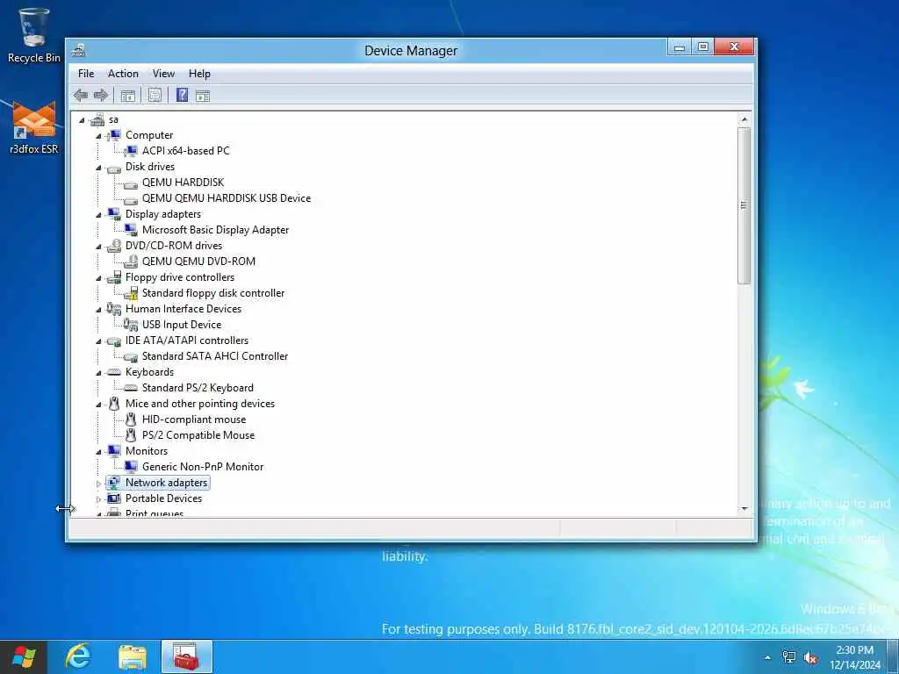899x674 pixels.
Task: Click the scrollbar down arrow in device tree
Action: pos(744,508)
